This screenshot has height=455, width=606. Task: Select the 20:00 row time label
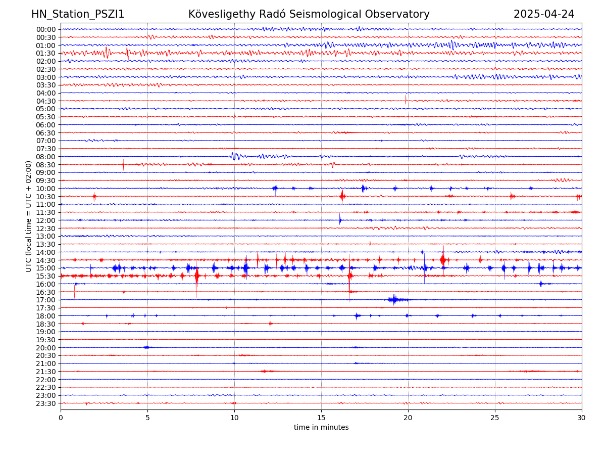[x=46, y=348]
